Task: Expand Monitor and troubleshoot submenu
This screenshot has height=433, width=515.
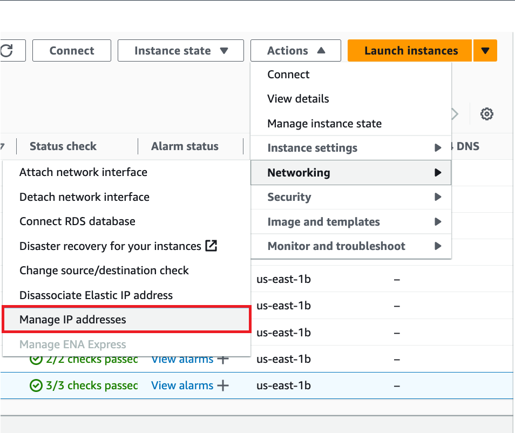Action: pyautogui.click(x=351, y=246)
